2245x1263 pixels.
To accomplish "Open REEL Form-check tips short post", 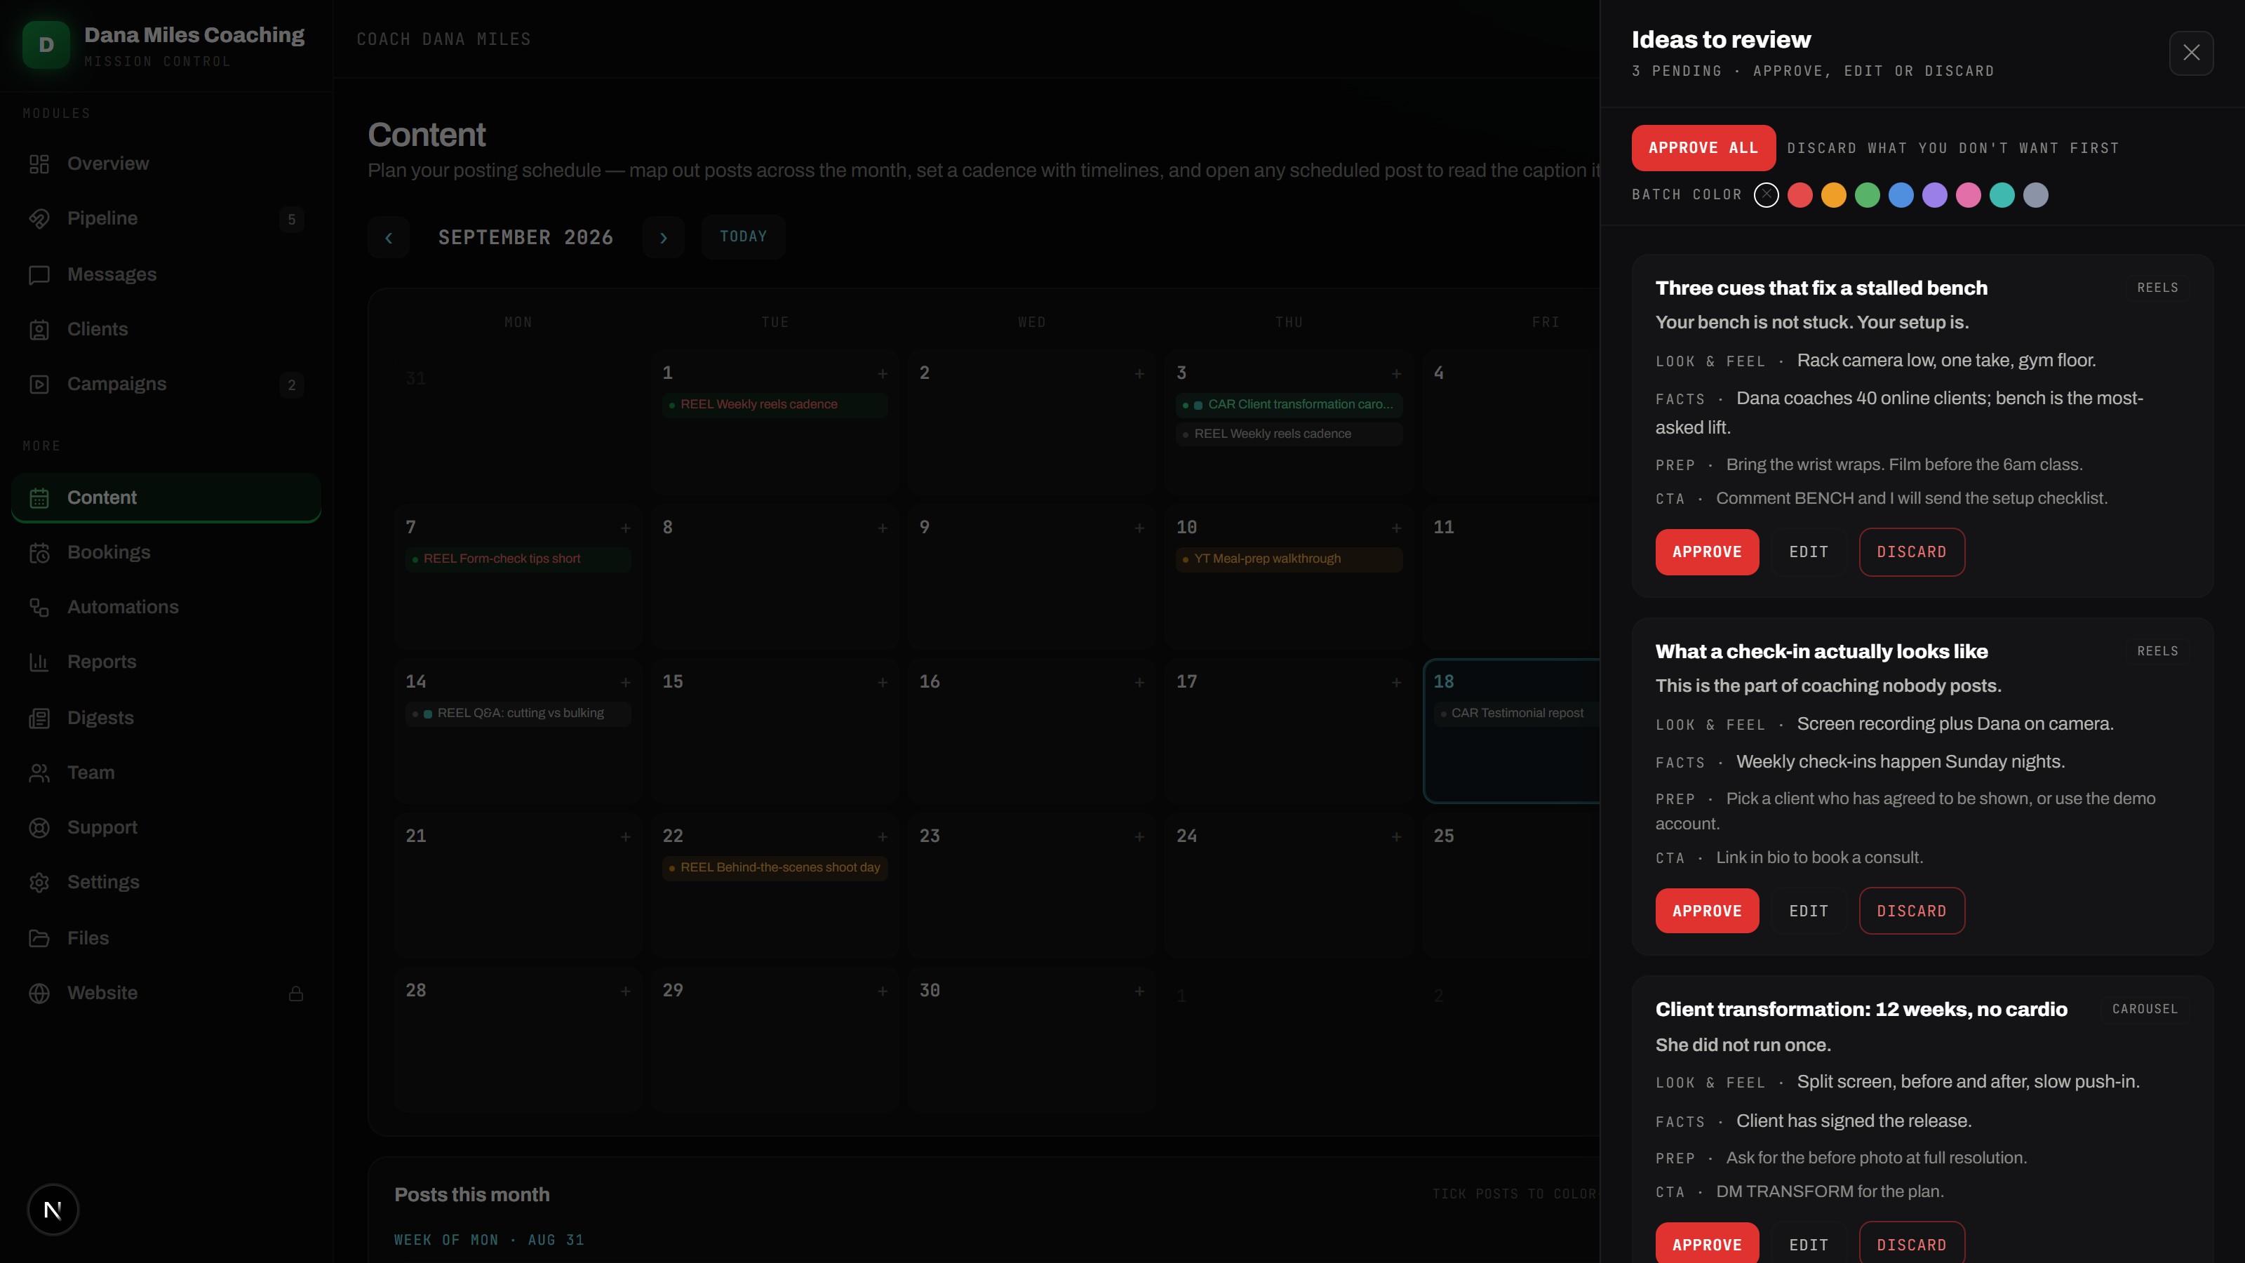I will (x=518, y=559).
